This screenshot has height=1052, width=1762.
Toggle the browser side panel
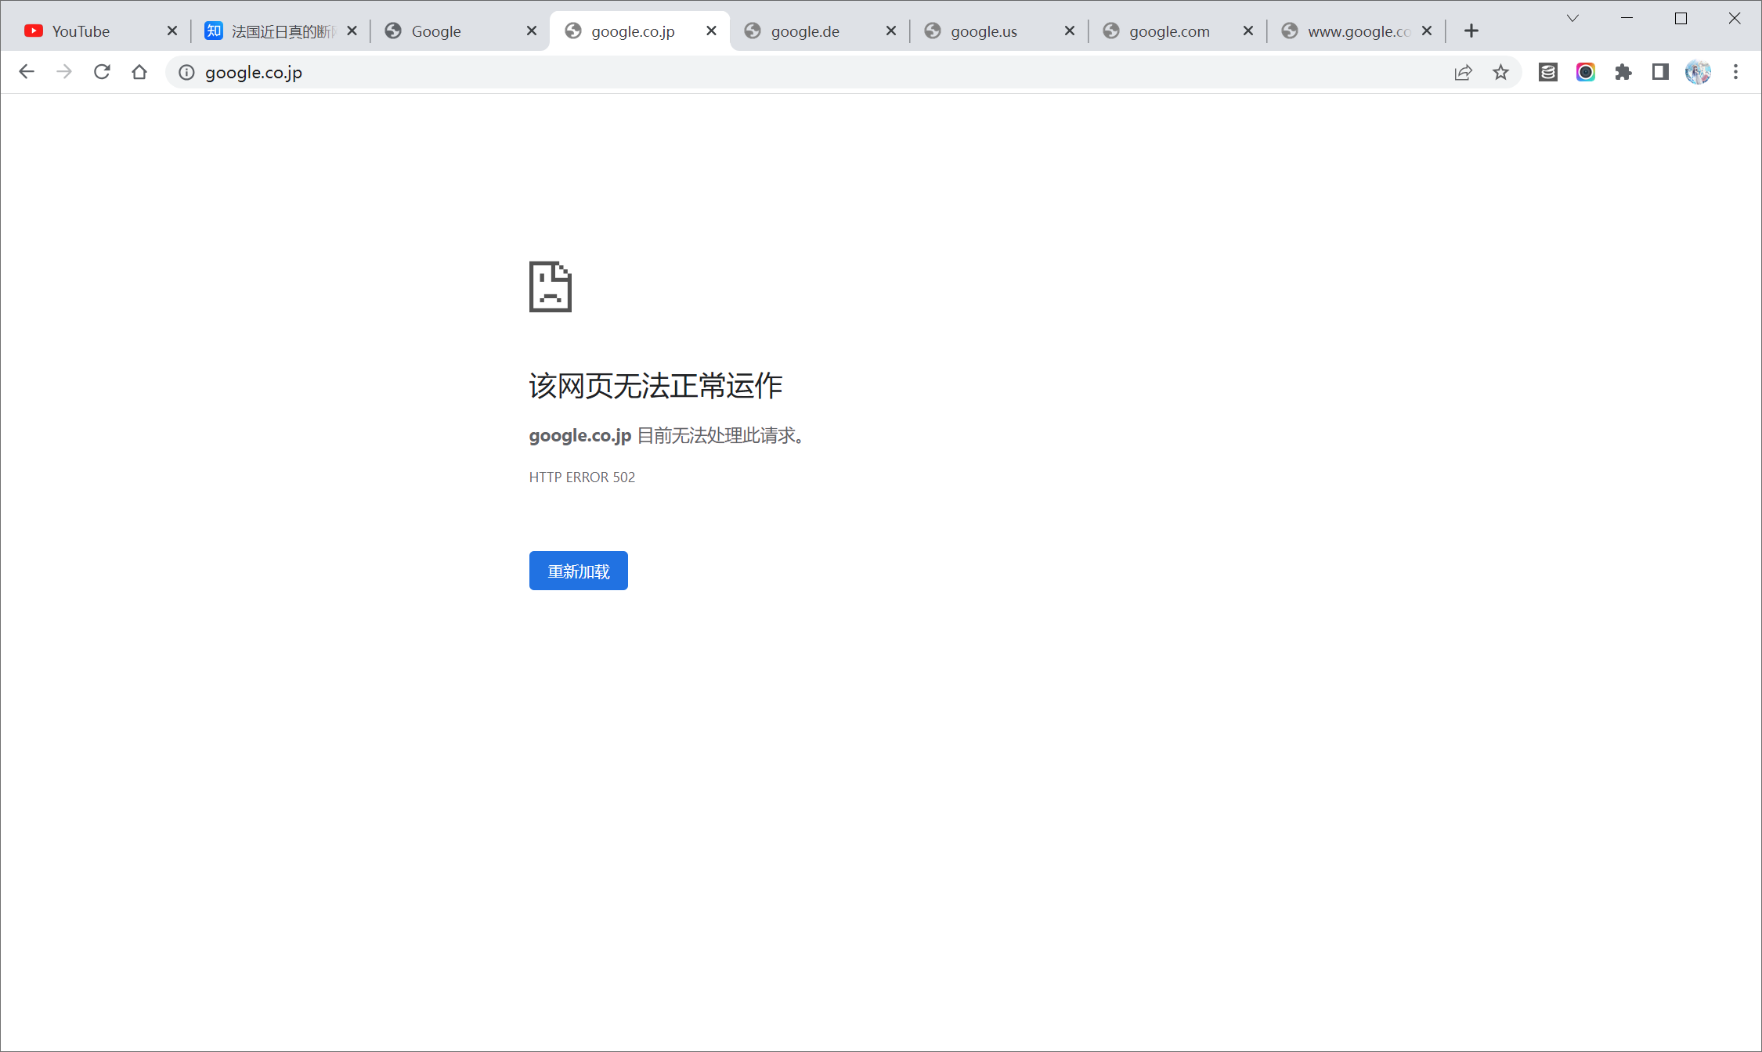pos(1660,72)
